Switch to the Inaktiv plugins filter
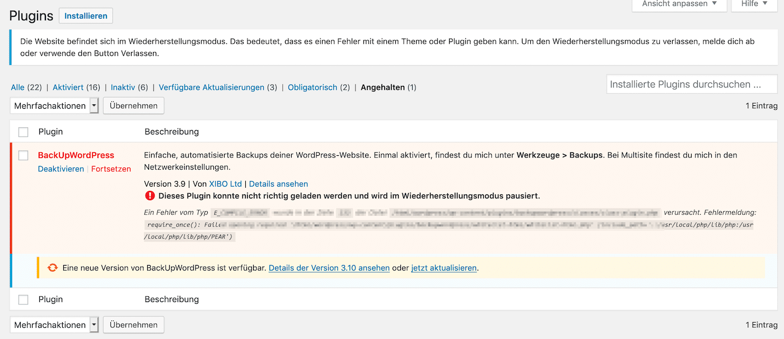784x339 pixels. 123,87
